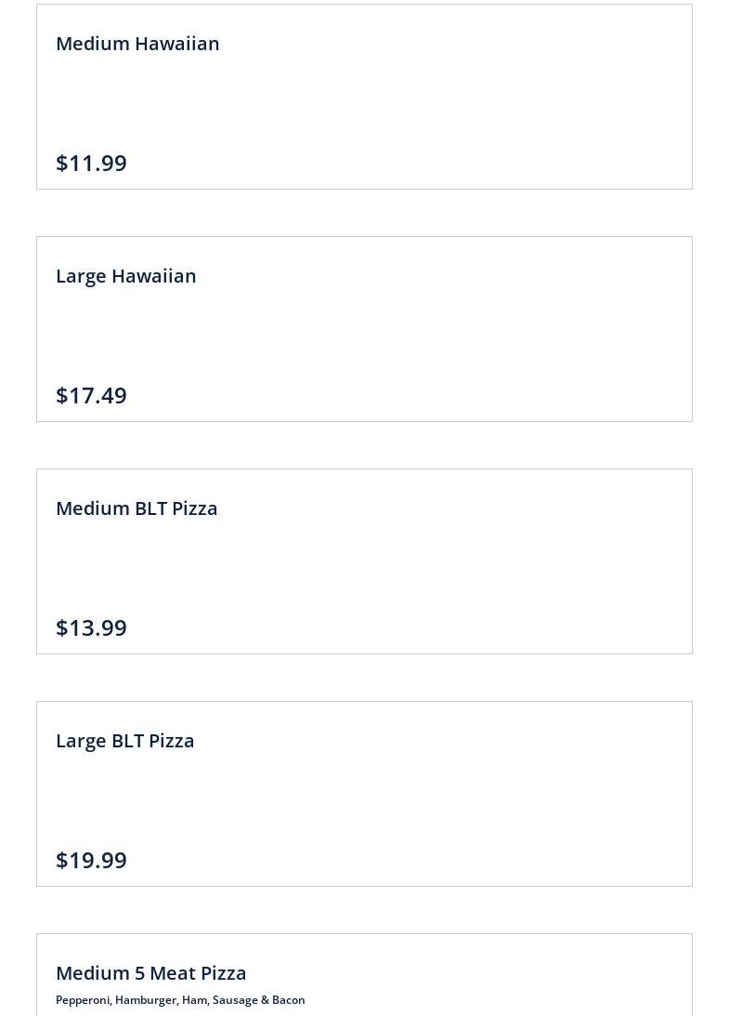The image size is (729, 1016).
Task: Open the Large BLT Pizza title
Action: [125, 741]
